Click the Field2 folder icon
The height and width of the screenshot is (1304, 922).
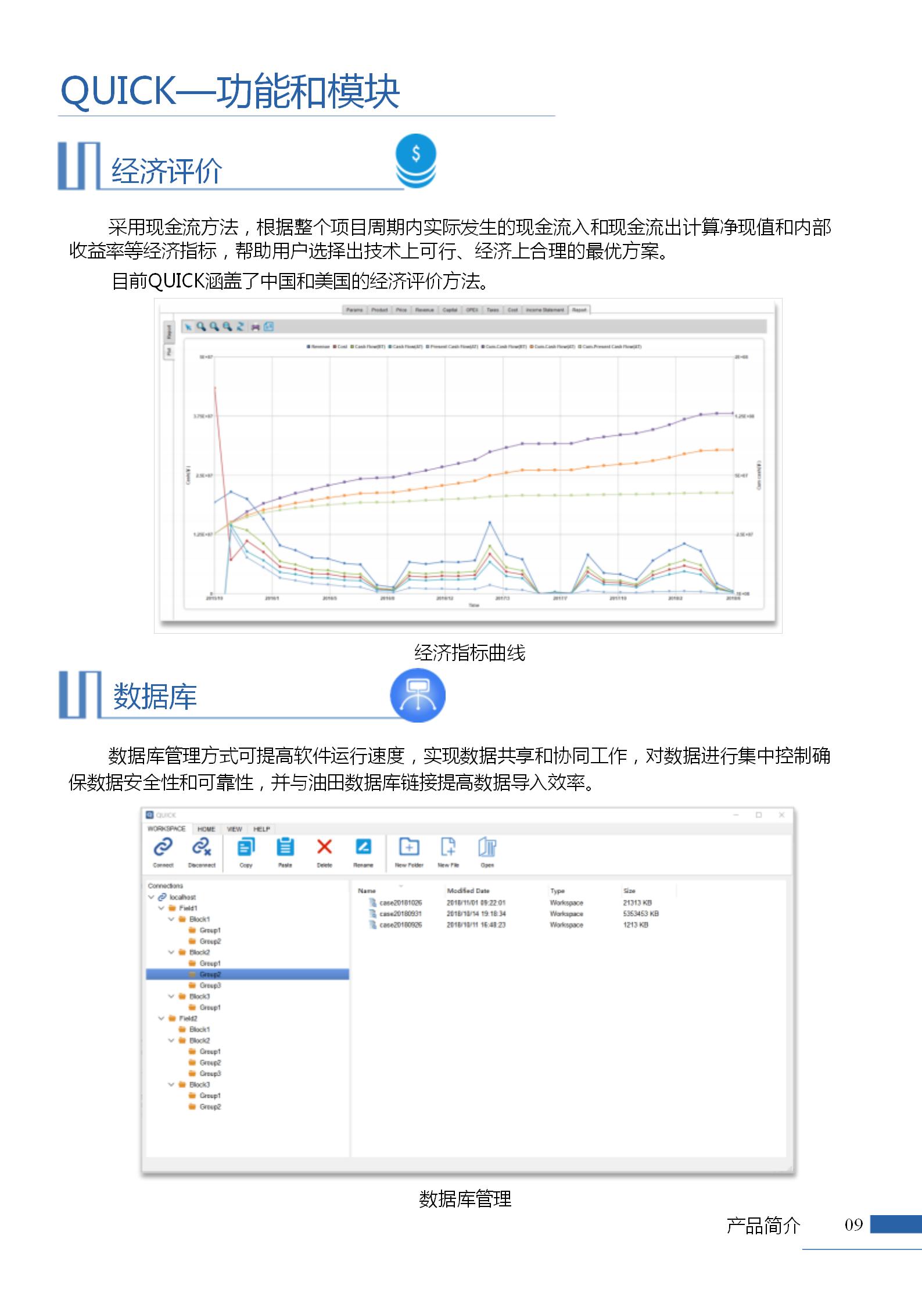(172, 1018)
